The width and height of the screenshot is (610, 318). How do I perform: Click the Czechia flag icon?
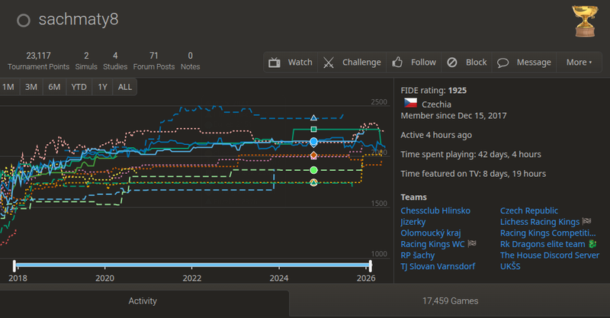click(410, 103)
